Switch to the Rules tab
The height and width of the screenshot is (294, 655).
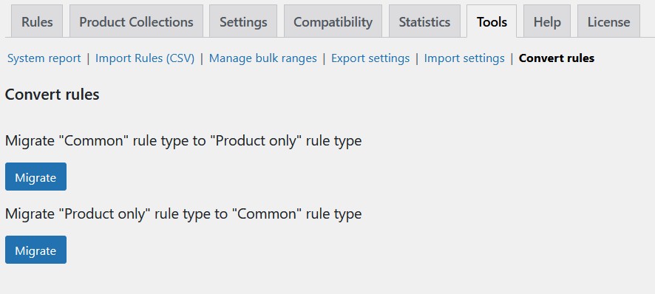coord(37,21)
